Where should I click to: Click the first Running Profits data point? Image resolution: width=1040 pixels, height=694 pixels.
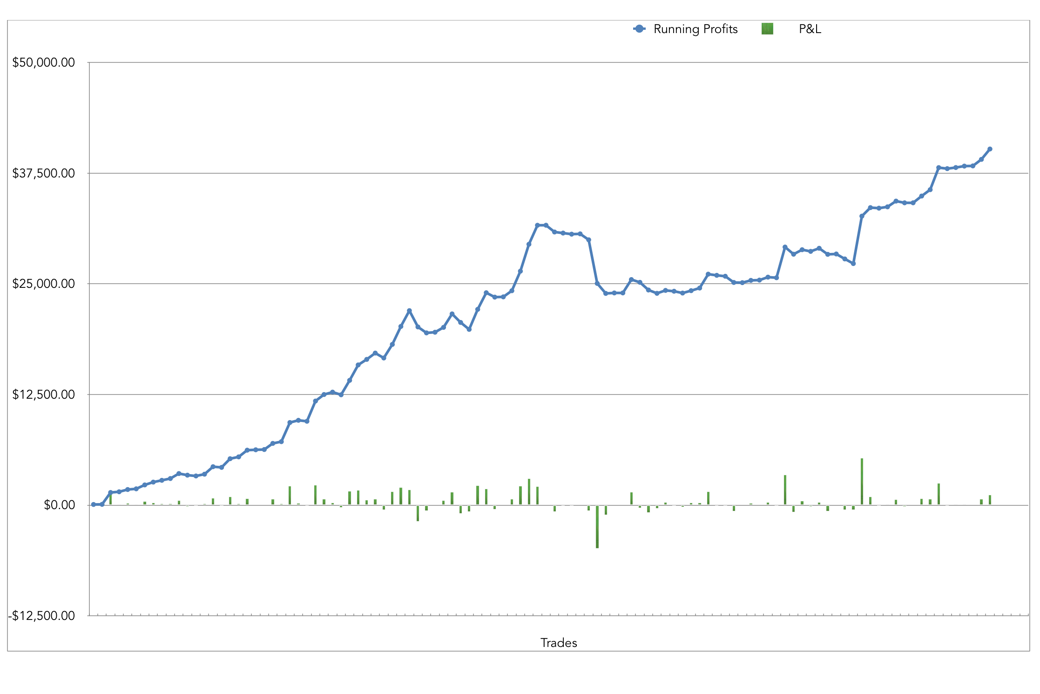(x=94, y=504)
